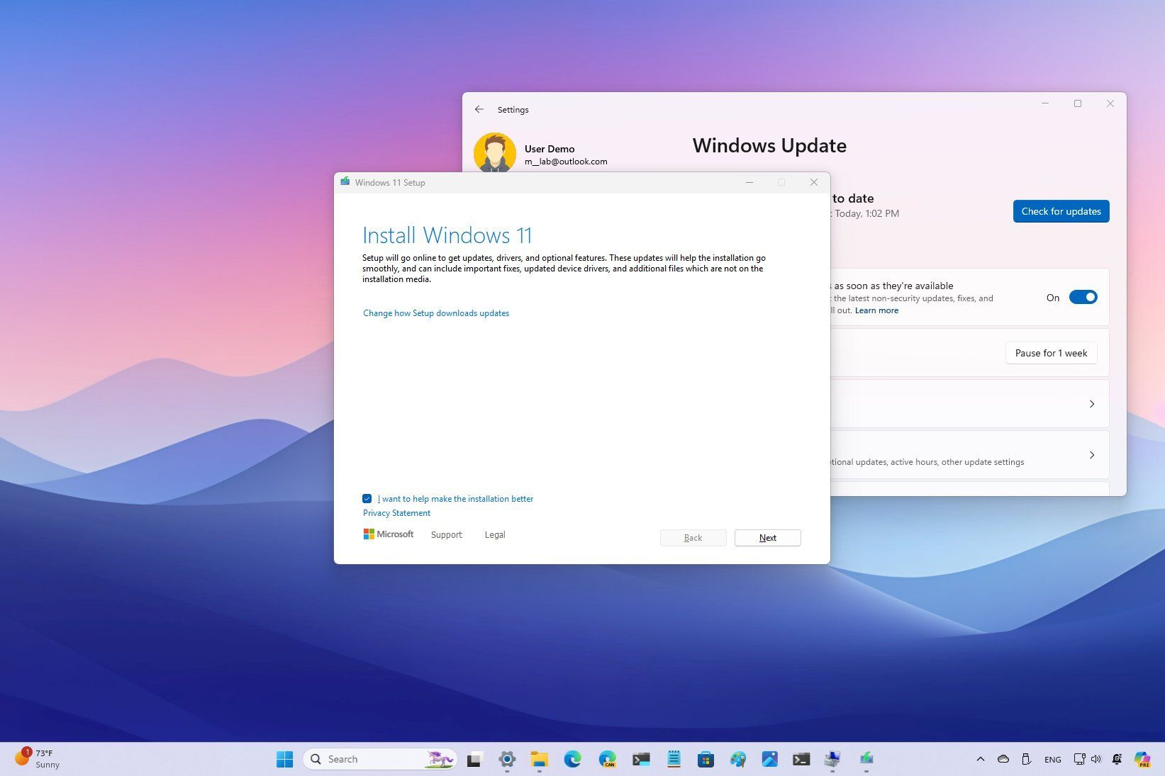Open Edge Canary from the taskbar
This screenshot has width=1165, height=776.
click(x=607, y=759)
